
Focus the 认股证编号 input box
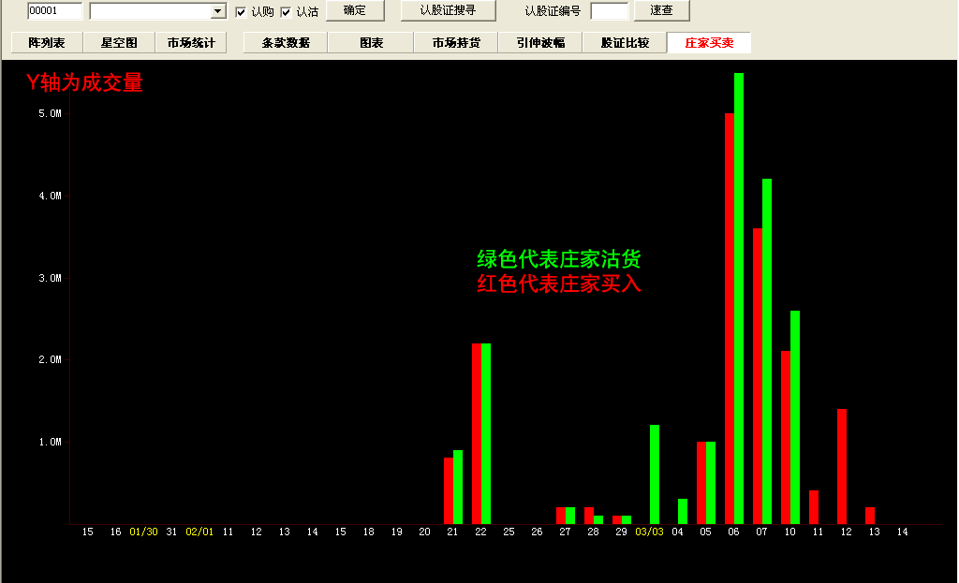pyautogui.click(x=609, y=11)
